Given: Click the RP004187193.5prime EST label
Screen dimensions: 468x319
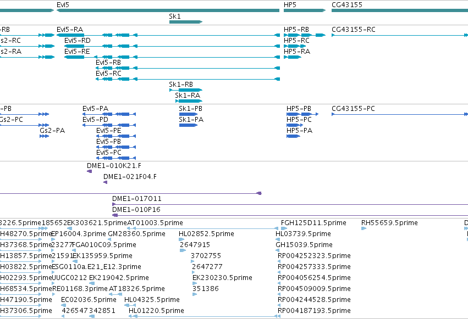Looking at the screenshot, I should [314, 311].
